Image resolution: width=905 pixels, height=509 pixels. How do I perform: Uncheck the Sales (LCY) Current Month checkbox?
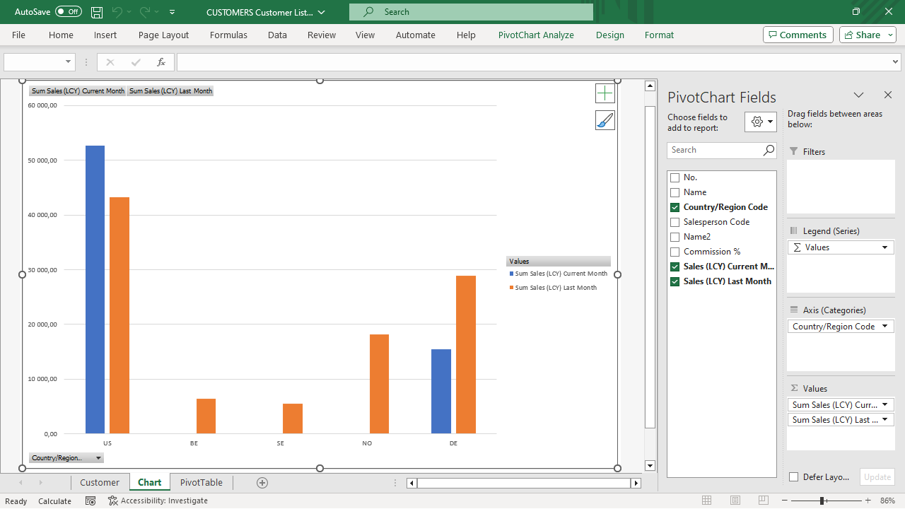[x=675, y=267]
